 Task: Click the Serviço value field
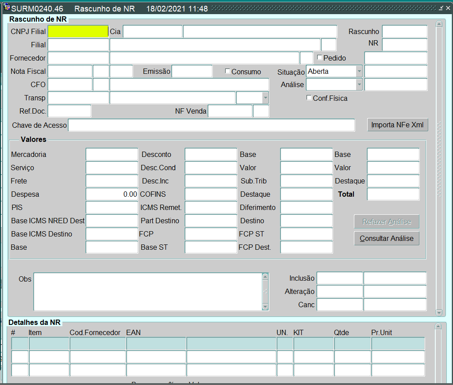[x=112, y=168]
